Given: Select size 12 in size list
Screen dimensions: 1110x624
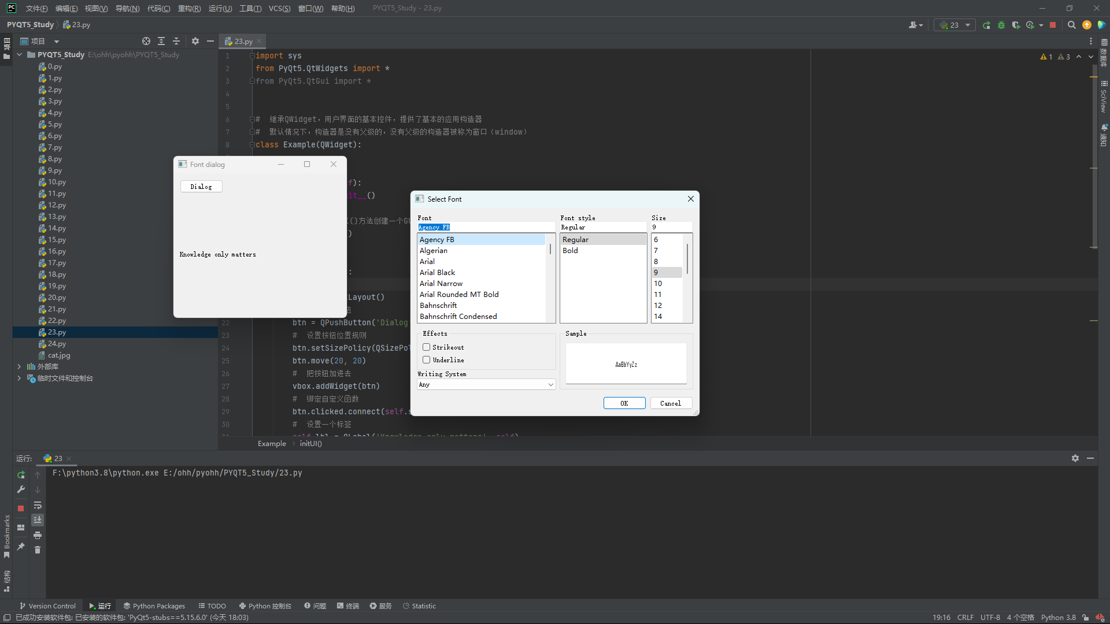Looking at the screenshot, I should pos(667,306).
